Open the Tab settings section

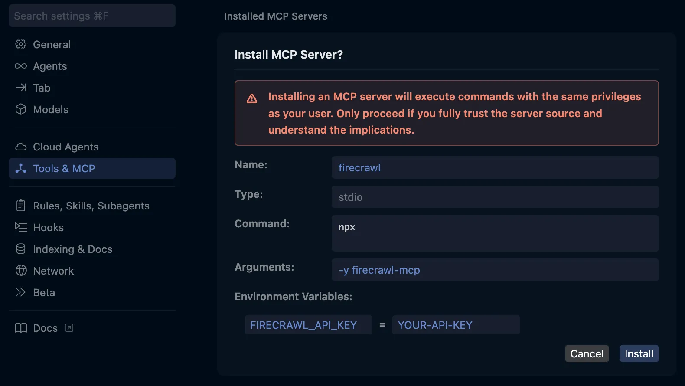[x=42, y=88]
